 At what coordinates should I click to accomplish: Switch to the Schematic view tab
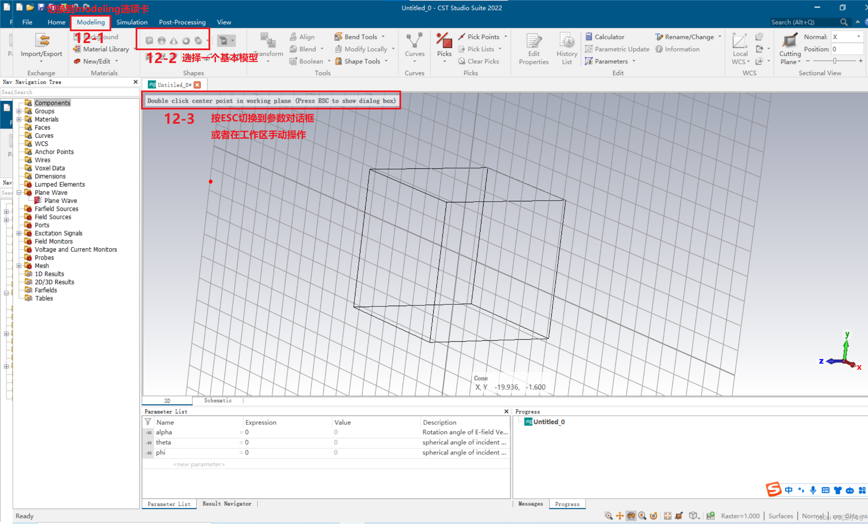point(218,400)
